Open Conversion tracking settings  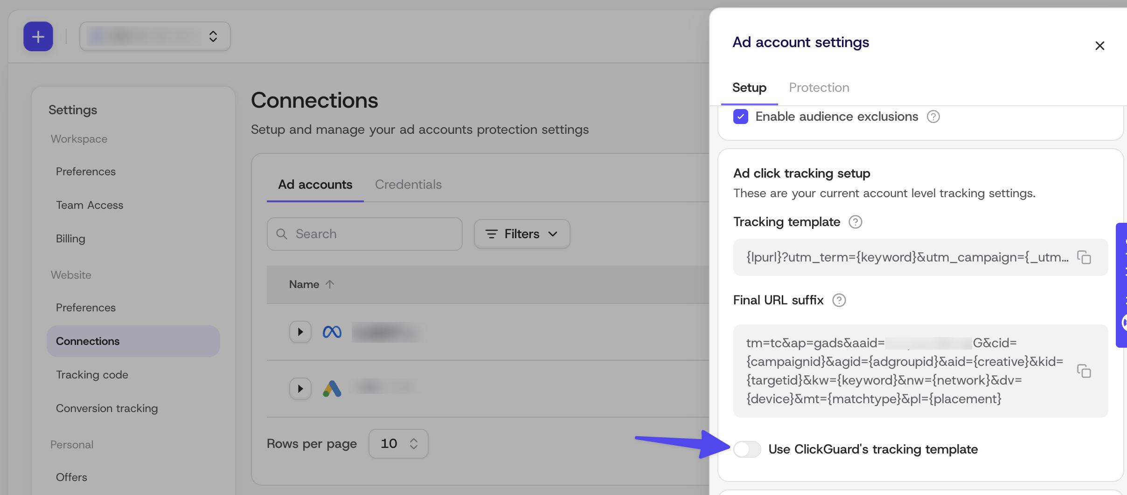point(107,408)
